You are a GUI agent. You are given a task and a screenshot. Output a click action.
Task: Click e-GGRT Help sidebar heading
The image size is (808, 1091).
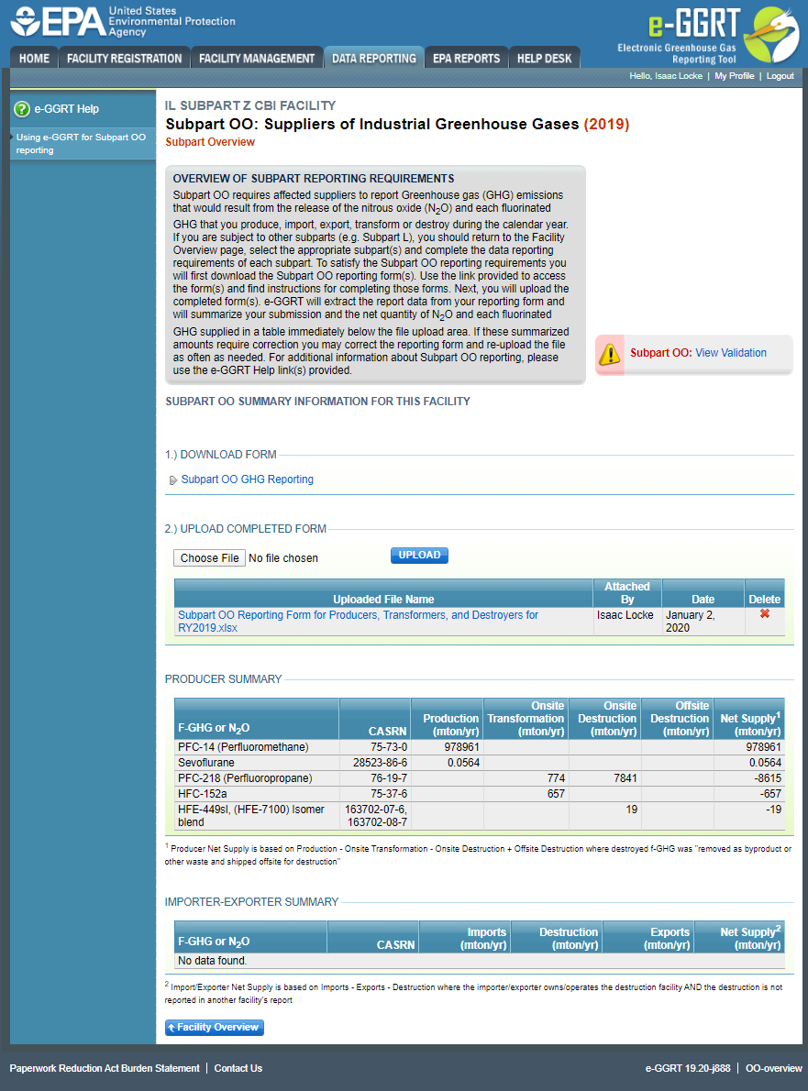pyautogui.click(x=67, y=109)
